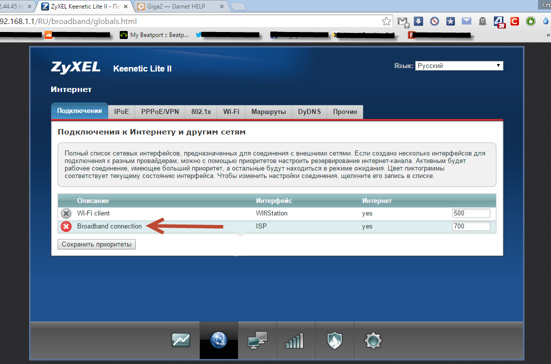Open the Broadband connection entry
Screen dimensions: 551x364
point(109,226)
